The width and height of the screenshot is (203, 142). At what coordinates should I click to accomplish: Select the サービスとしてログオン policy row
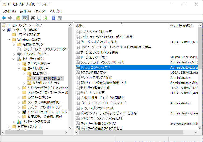pyautogui.click(x=136, y=57)
